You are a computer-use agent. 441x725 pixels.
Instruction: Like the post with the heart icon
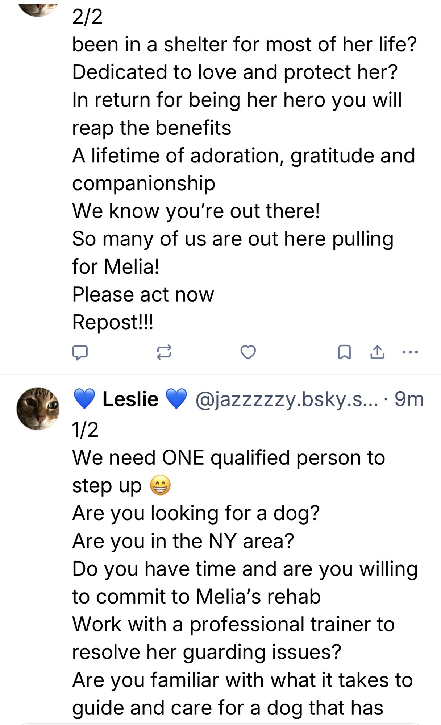[248, 352]
